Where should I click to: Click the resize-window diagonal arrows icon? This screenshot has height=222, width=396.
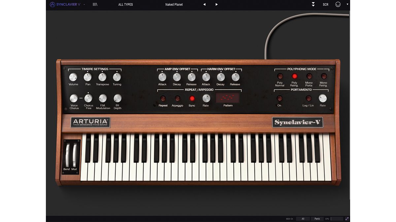[347, 218]
